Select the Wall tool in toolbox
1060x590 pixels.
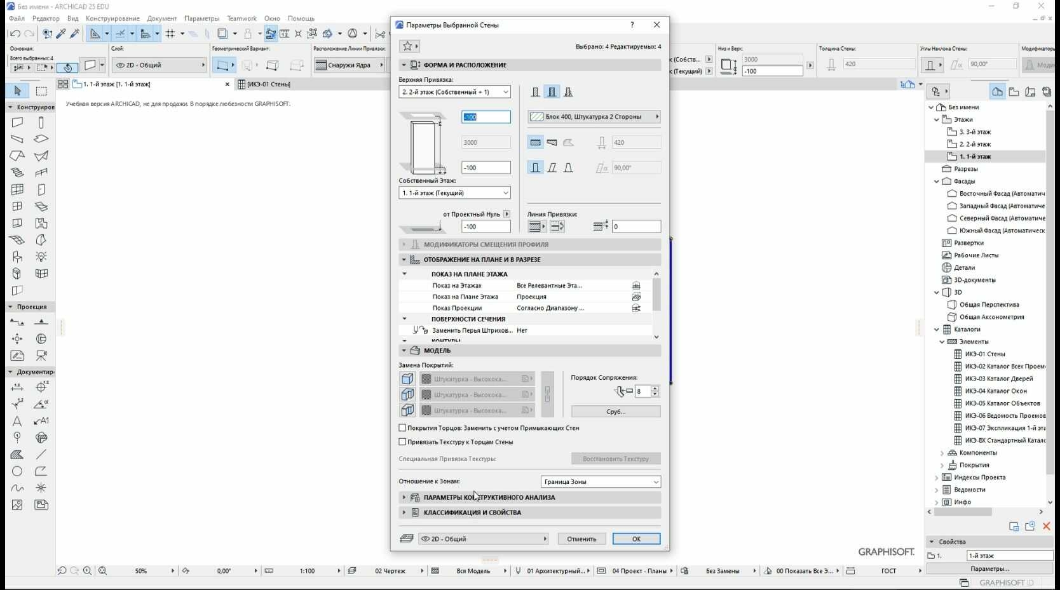point(17,122)
